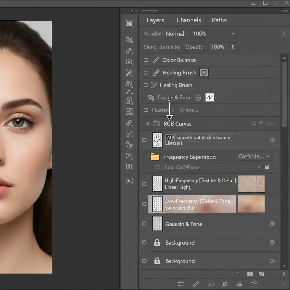Click the Opacity 100% value field
Screen dimensions: 290x290
pyautogui.click(x=217, y=47)
